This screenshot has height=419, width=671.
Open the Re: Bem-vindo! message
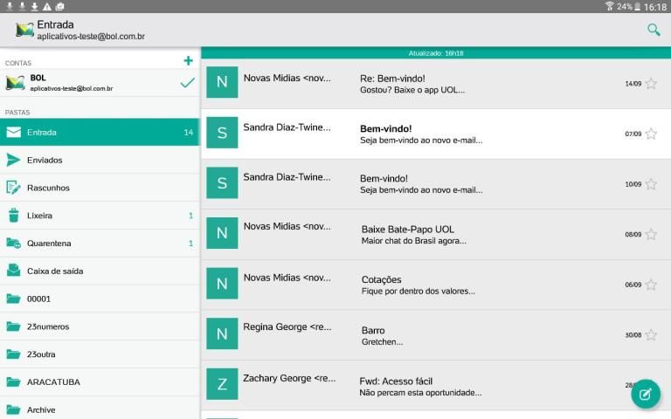click(x=436, y=84)
